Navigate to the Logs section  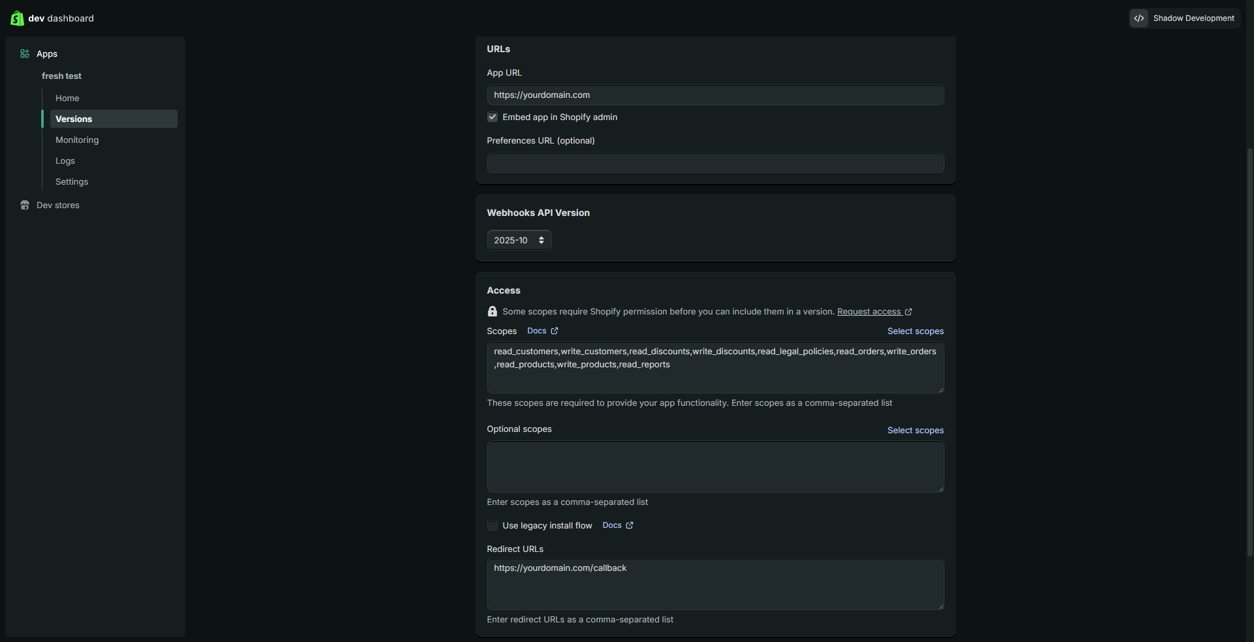pyautogui.click(x=65, y=160)
